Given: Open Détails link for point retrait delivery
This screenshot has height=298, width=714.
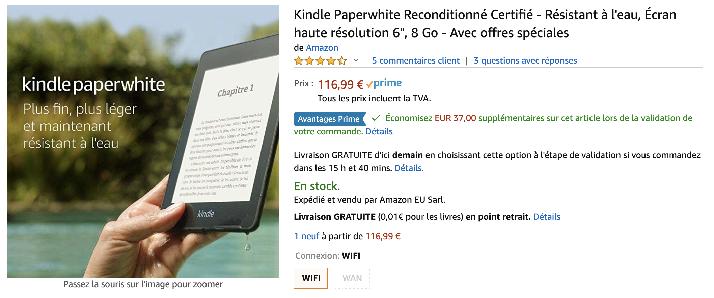Looking at the screenshot, I should [x=547, y=217].
